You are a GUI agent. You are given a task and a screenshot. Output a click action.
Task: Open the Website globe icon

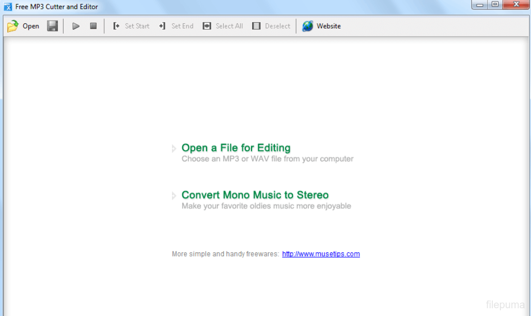[308, 26]
